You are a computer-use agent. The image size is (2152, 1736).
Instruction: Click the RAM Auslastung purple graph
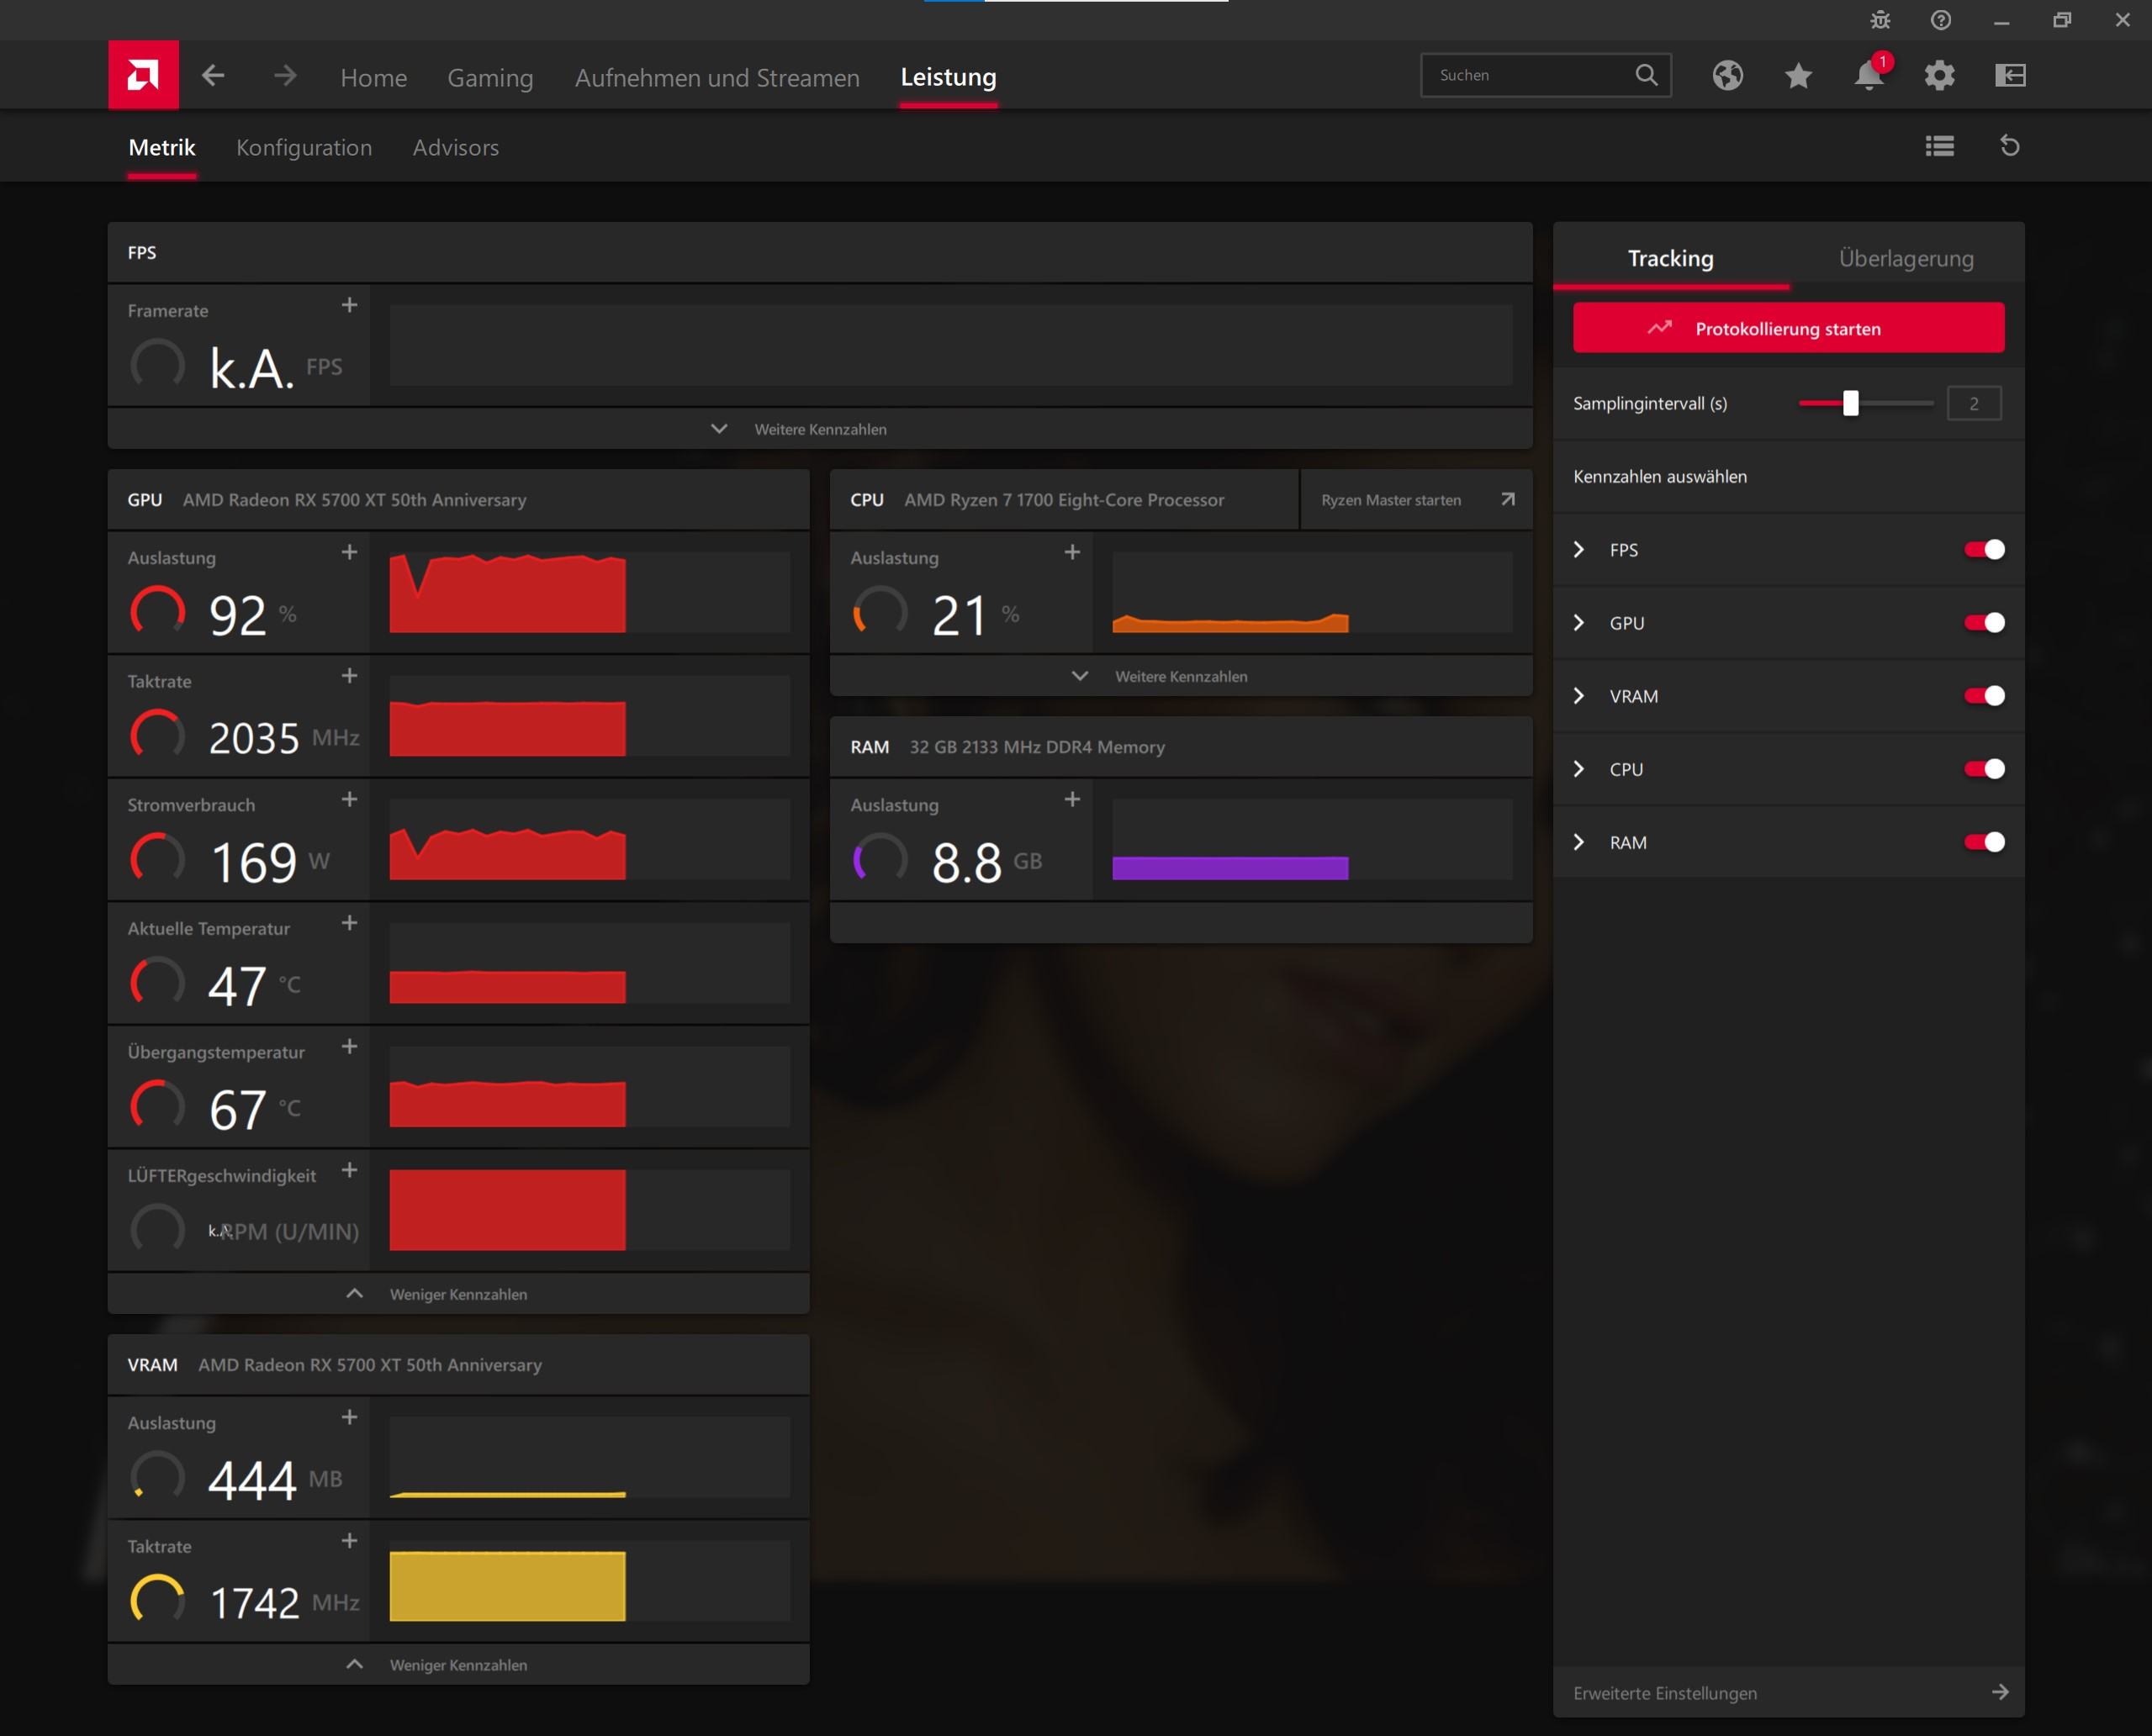pos(1313,839)
